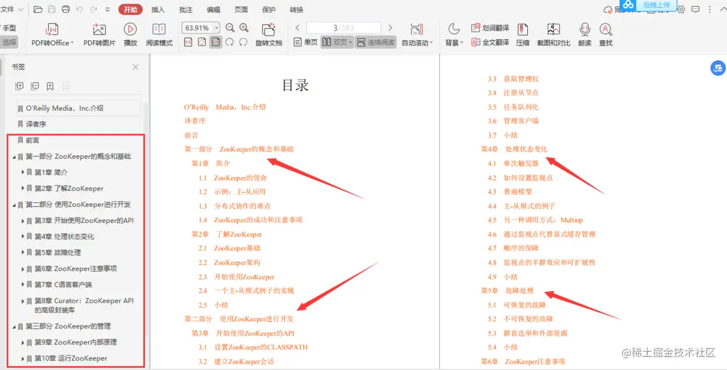
Task: Open 压缩 compress tool
Action: point(522,35)
